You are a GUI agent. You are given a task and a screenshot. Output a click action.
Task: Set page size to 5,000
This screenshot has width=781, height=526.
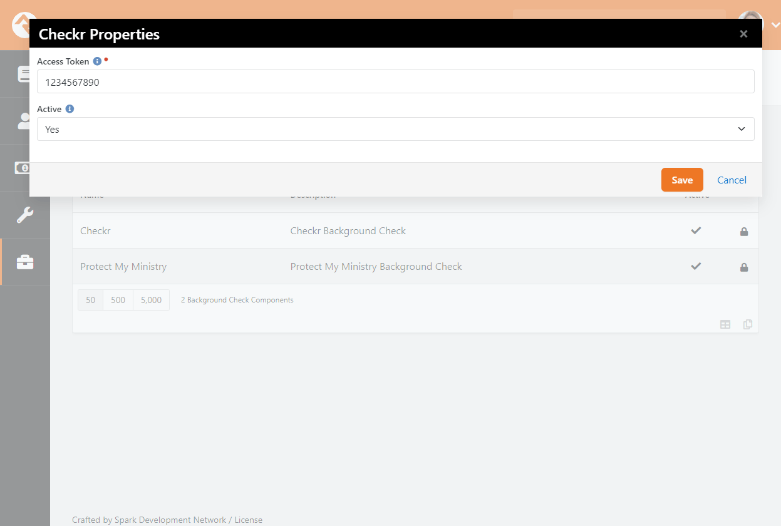152,300
